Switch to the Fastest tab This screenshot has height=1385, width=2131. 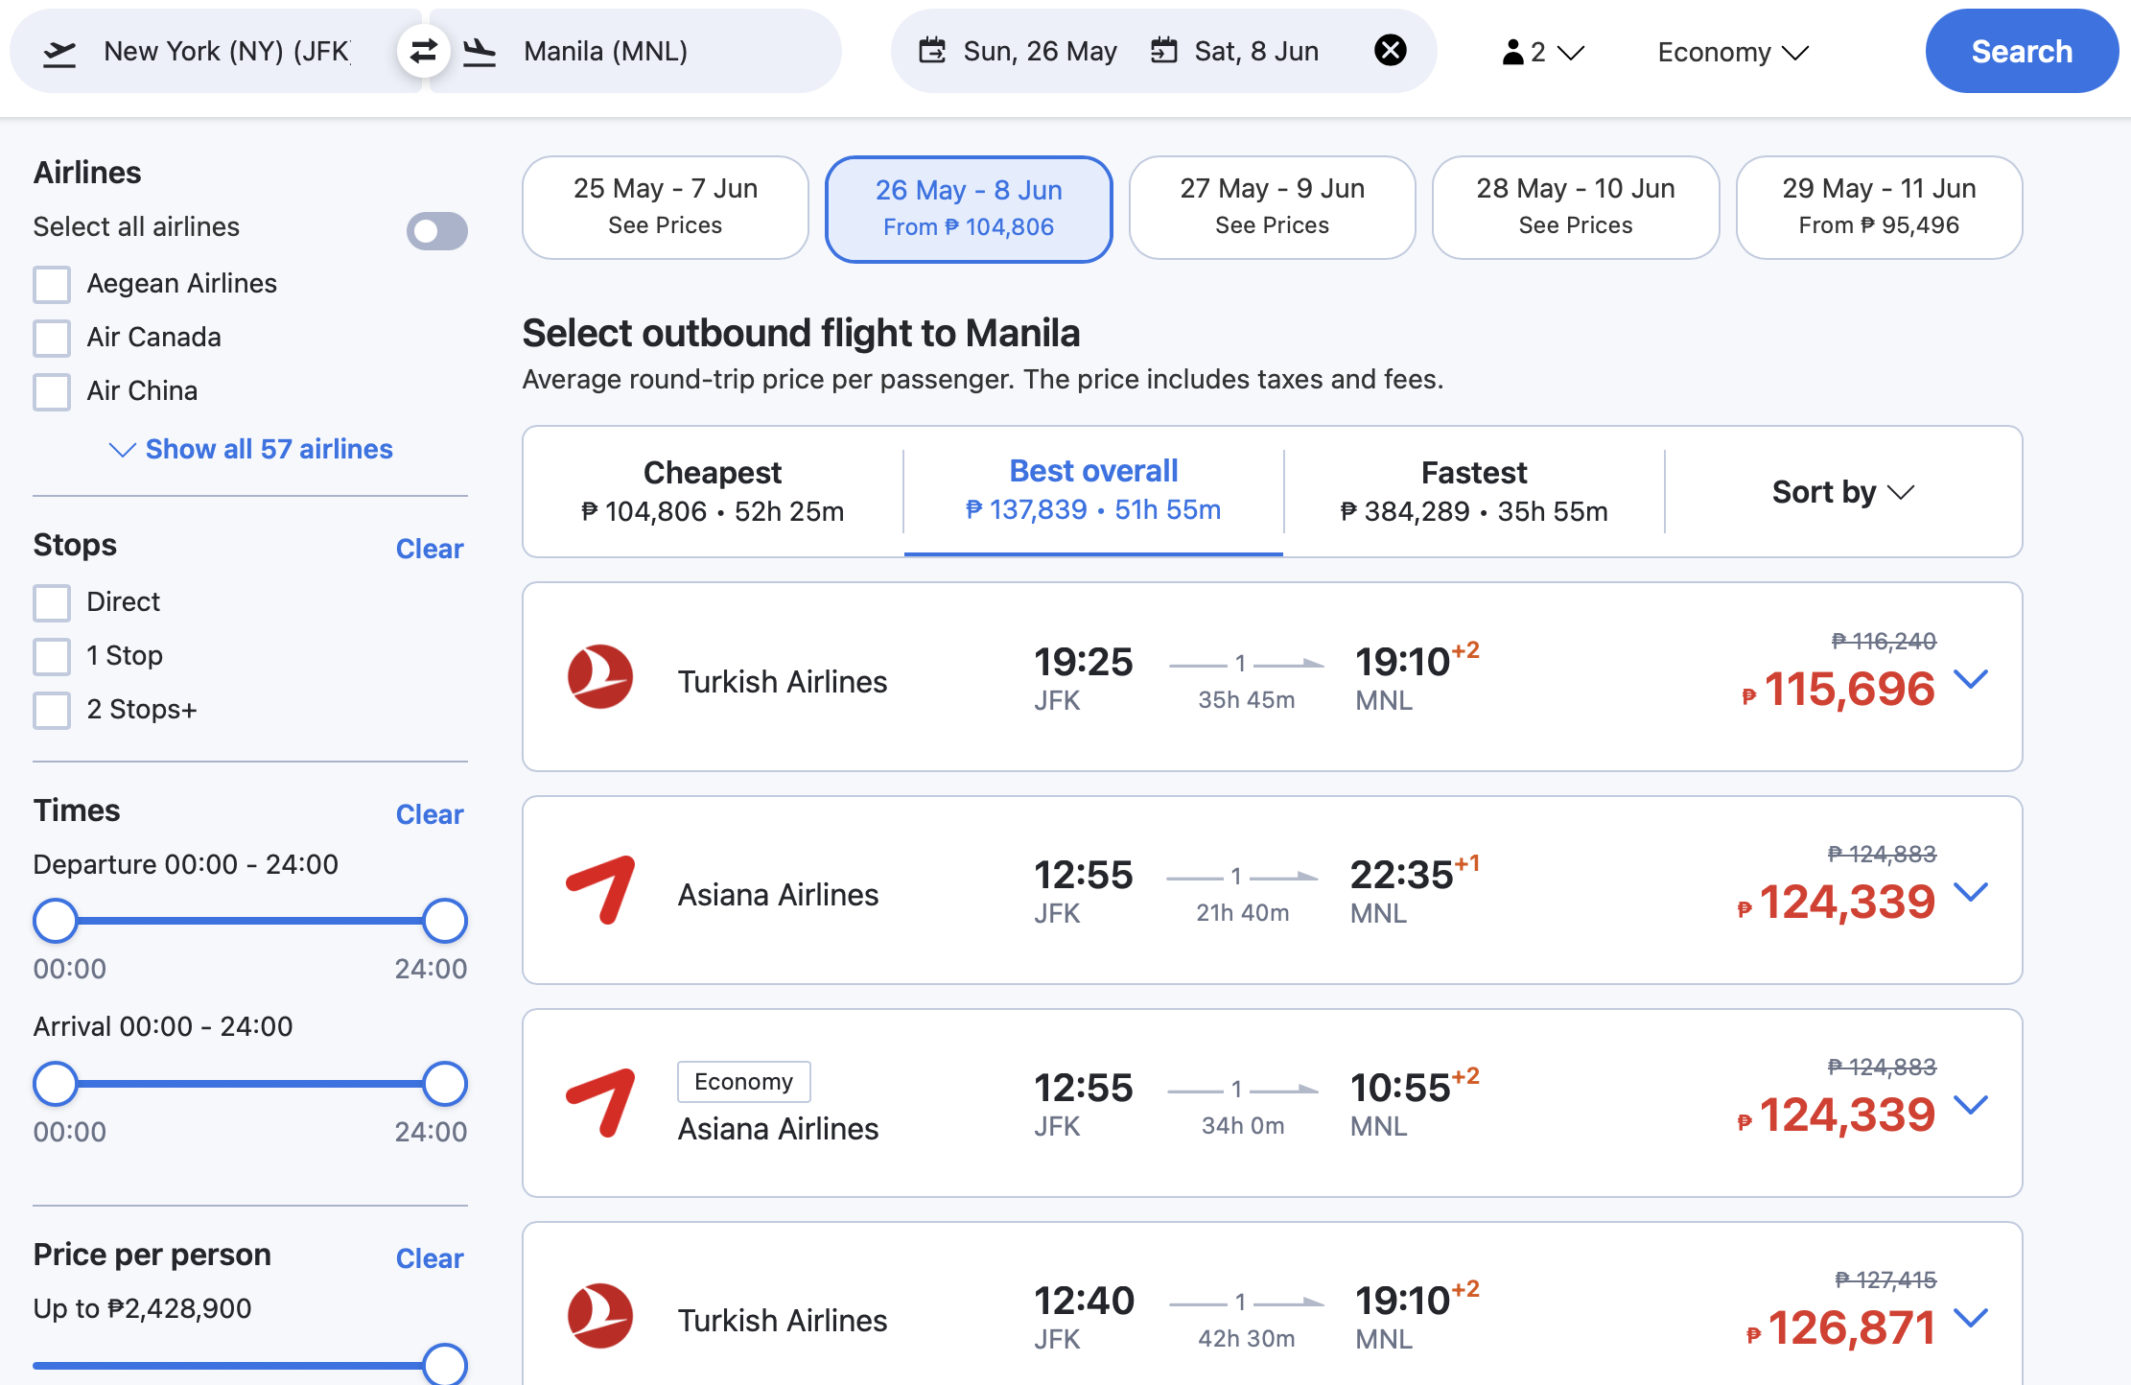(1473, 491)
